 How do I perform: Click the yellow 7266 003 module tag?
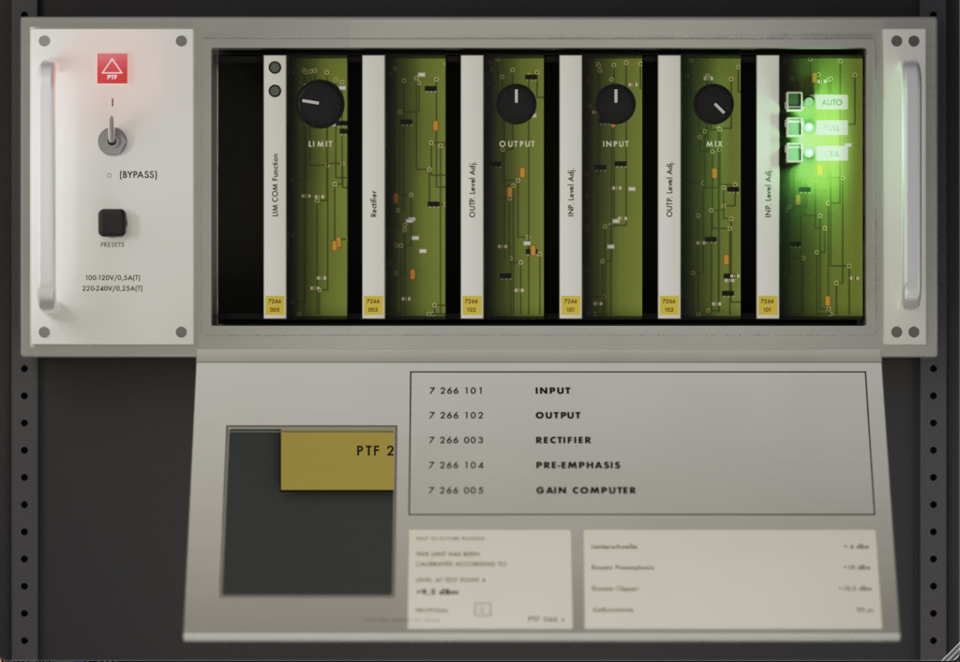tap(373, 305)
